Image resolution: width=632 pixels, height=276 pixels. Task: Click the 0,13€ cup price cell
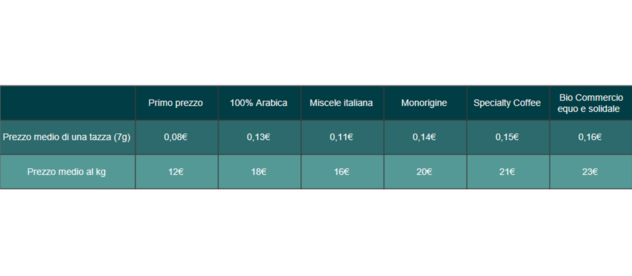(x=260, y=137)
